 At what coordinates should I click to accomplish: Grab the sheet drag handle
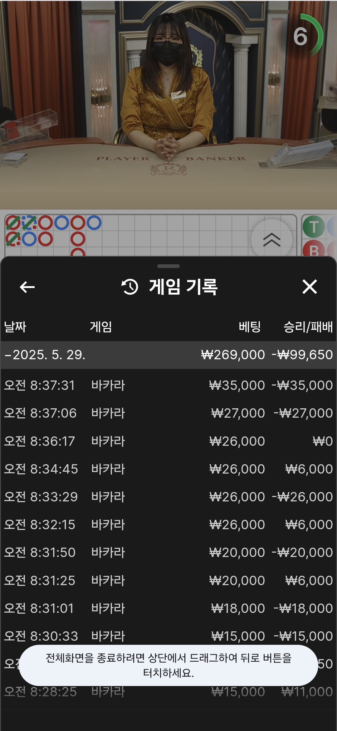tap(168, 266)
